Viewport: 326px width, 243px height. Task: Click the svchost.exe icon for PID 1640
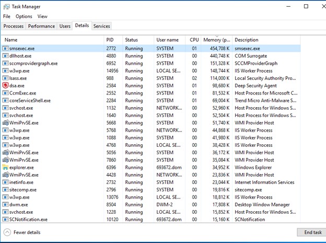[x=5, y=115]
